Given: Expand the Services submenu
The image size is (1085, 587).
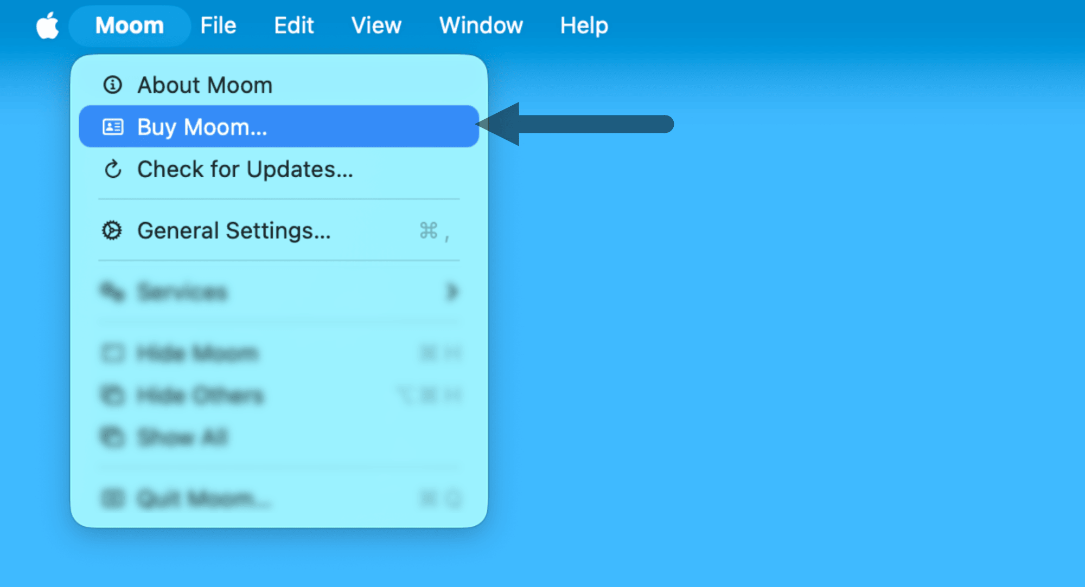Looking at the screenshot, I should [279, 292].
